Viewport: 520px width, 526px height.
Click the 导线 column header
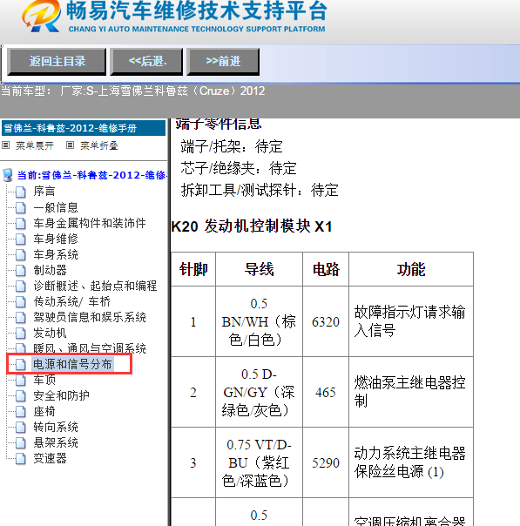tap(259, 269)
